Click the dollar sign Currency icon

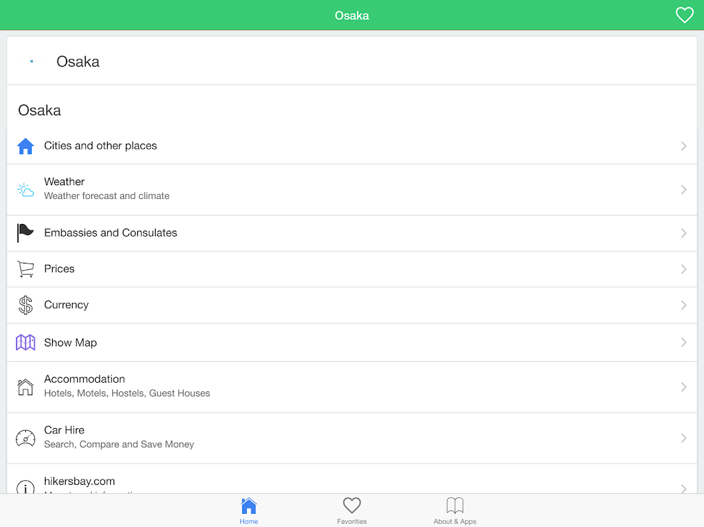point(26,305)
